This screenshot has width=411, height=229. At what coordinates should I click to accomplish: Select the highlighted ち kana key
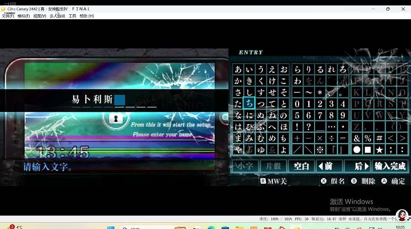pos(249,104)
